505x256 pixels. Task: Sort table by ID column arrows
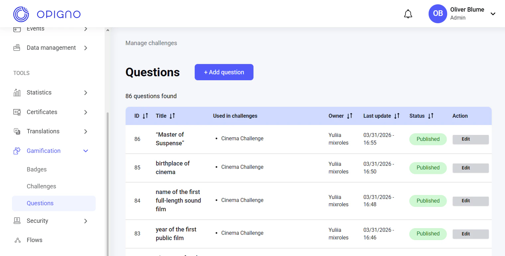(145, 116)
